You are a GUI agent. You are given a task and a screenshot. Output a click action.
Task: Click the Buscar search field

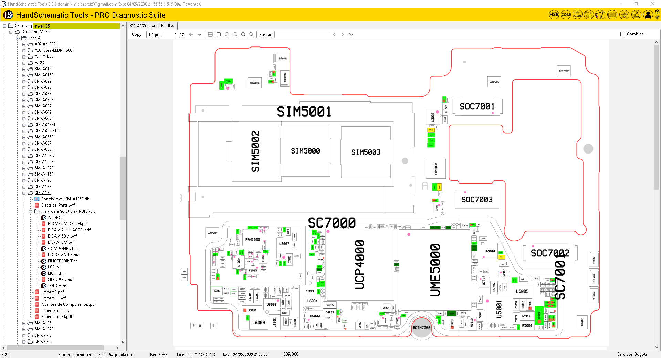(302, 34)
